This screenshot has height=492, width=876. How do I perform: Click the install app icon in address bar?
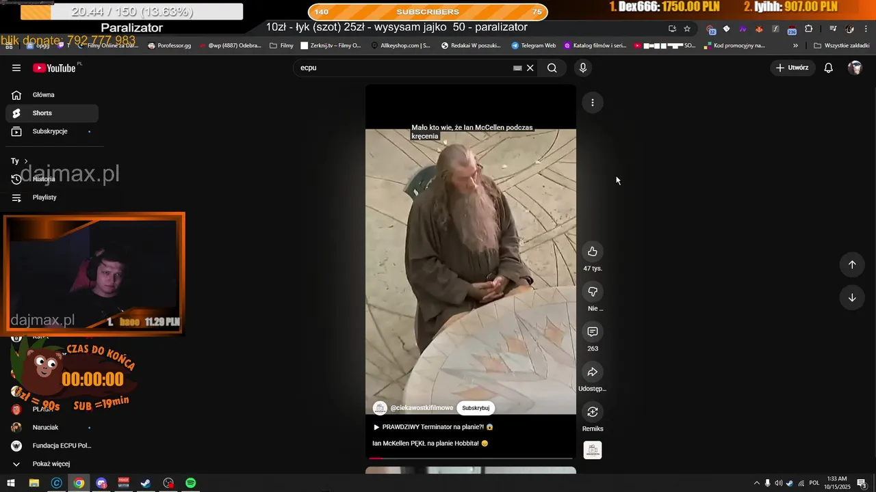(x=672, y=29)
